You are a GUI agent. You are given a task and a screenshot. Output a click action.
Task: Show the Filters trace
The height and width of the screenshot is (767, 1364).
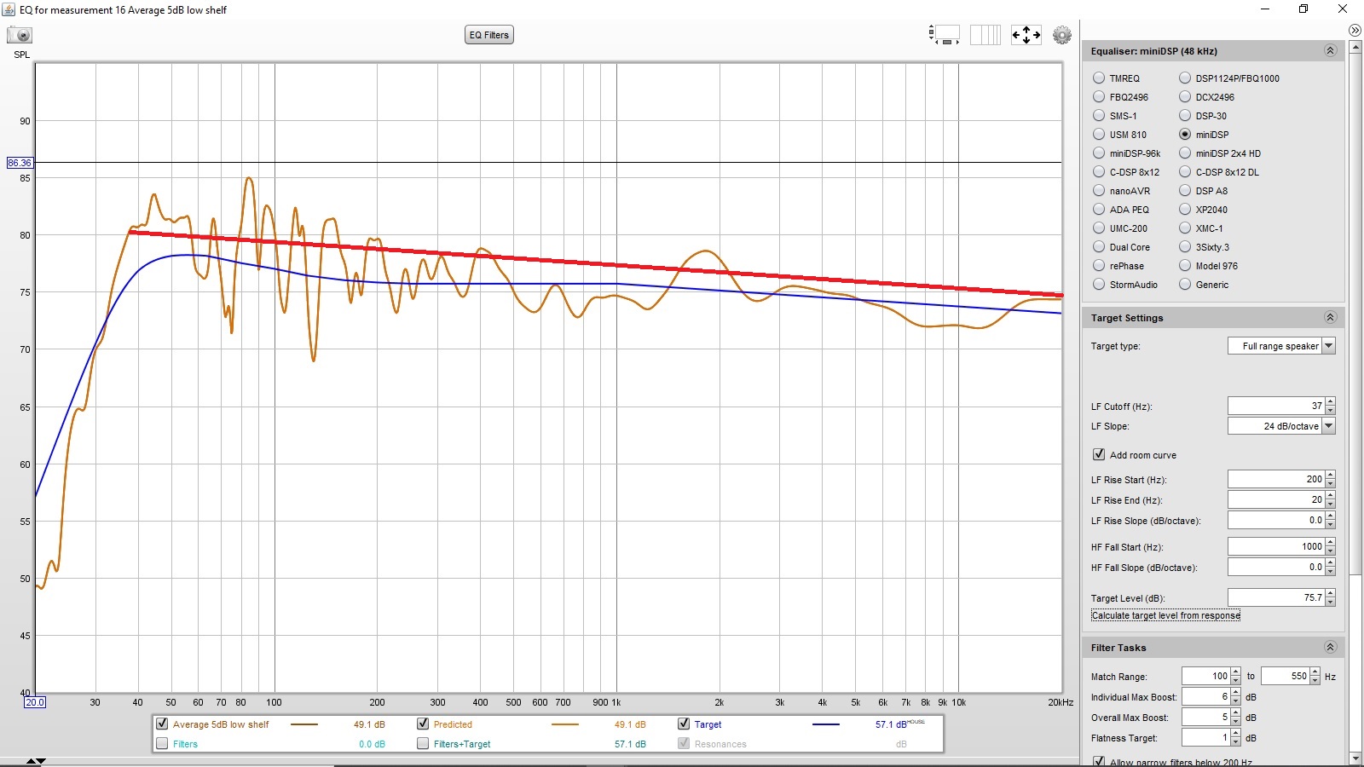point(162,743)
